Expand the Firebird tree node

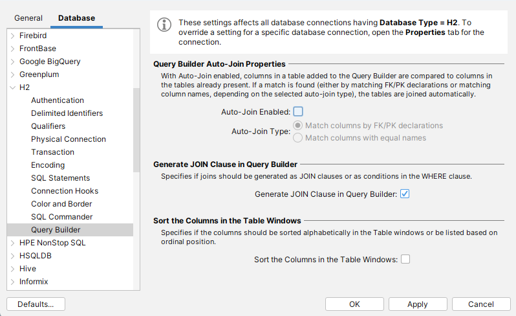[x=12, y=36]
